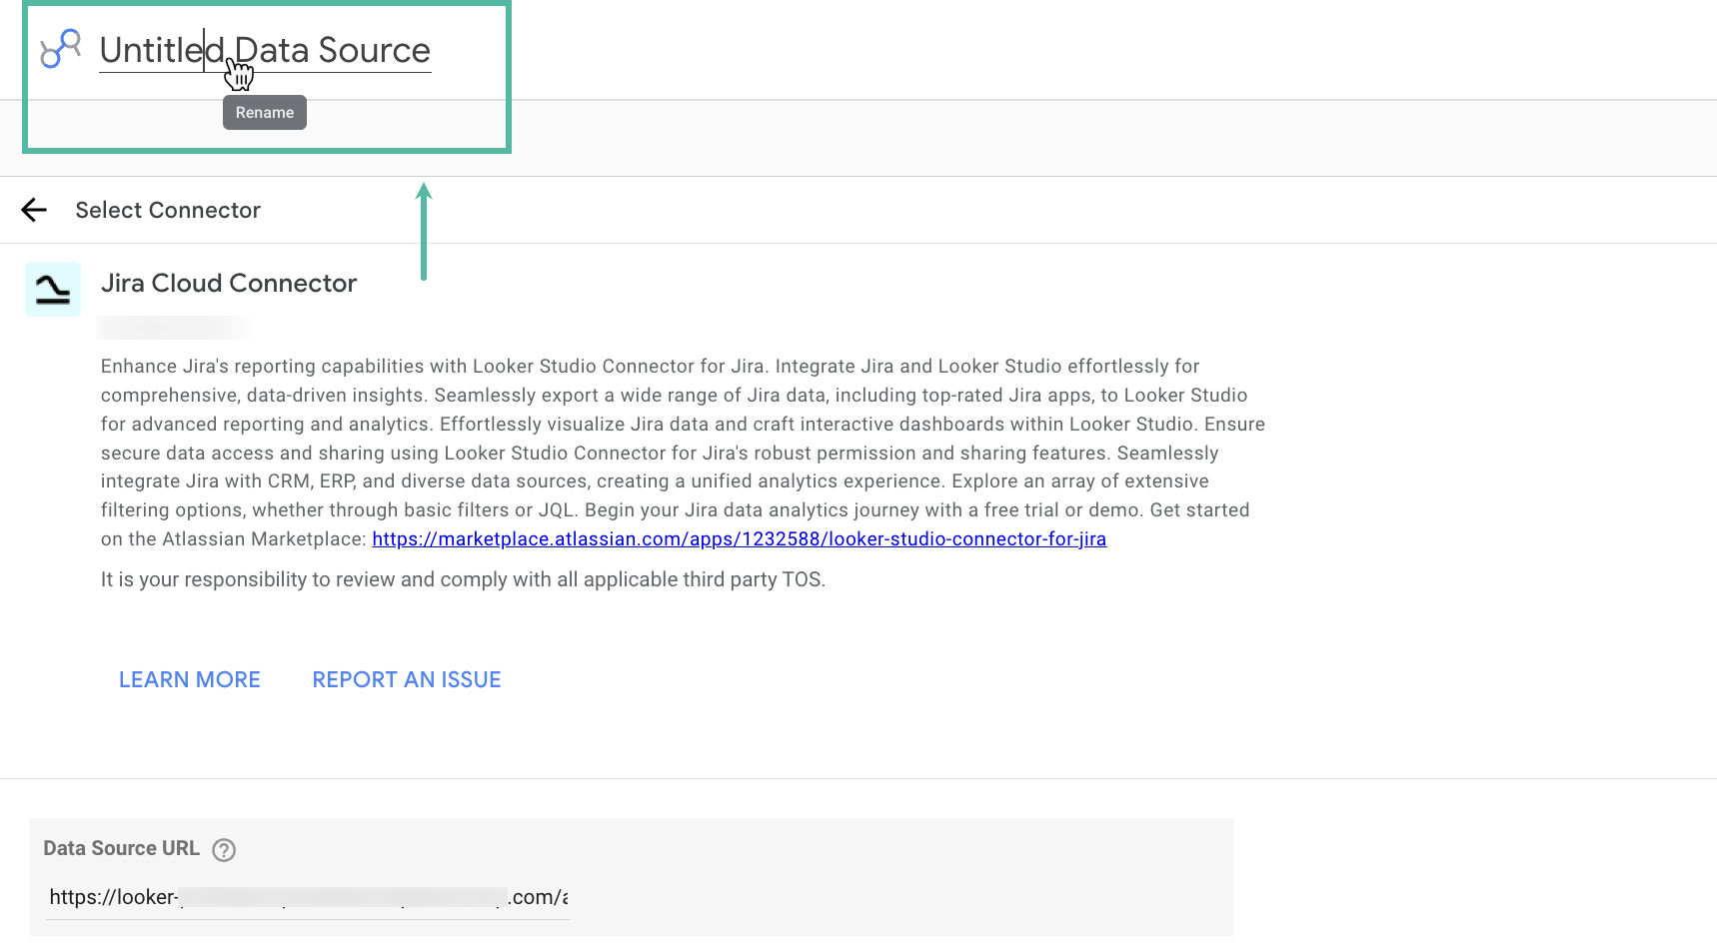1717x943 pixels.
Task: Rename the Untitled Data Source title
Action: click(x=265, y=50)
